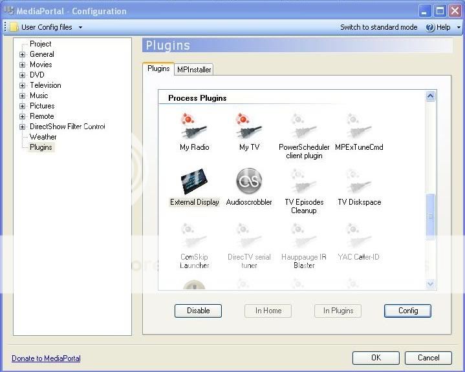Click the plugin list scroll up arrow
465x372 pixels.
430,96
